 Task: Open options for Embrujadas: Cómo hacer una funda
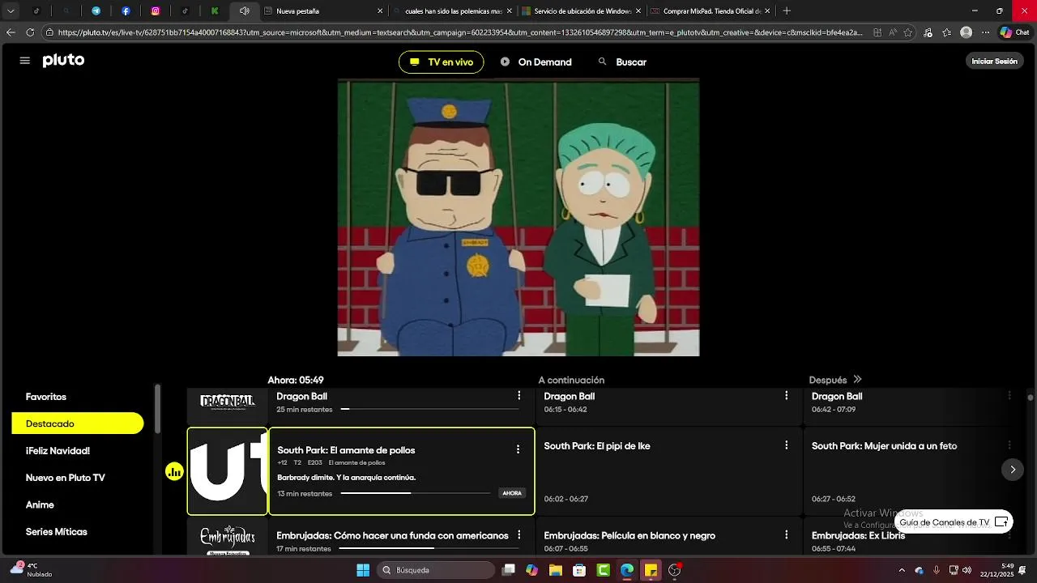click(x=519, y=535)
